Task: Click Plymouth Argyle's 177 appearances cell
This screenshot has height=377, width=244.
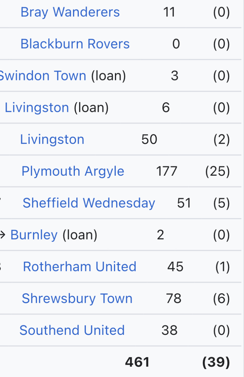Action: coord(166,172)
